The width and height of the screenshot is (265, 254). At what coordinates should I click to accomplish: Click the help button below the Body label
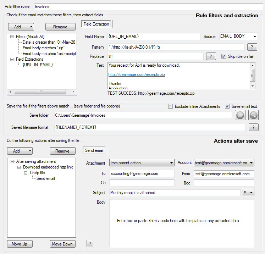pos(90,243)
